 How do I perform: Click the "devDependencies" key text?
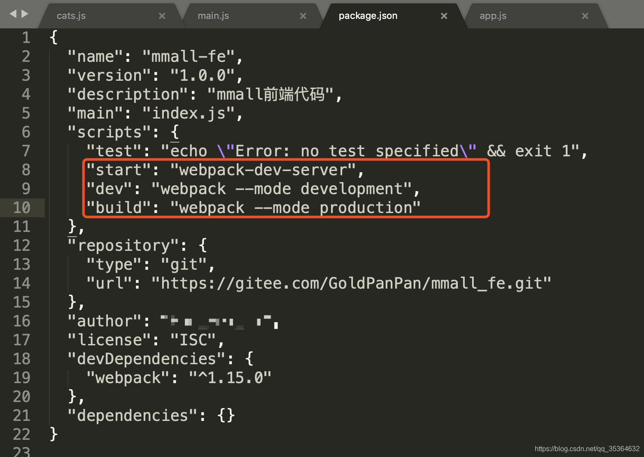click(147, 359)
